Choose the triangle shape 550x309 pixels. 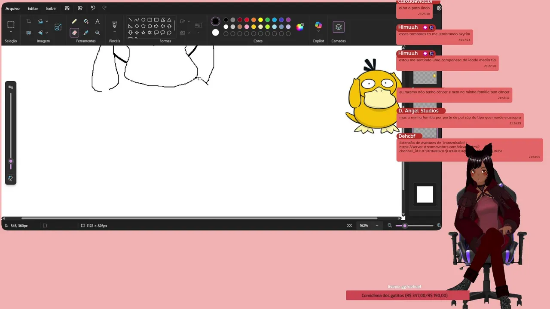[x=169, y=20]
